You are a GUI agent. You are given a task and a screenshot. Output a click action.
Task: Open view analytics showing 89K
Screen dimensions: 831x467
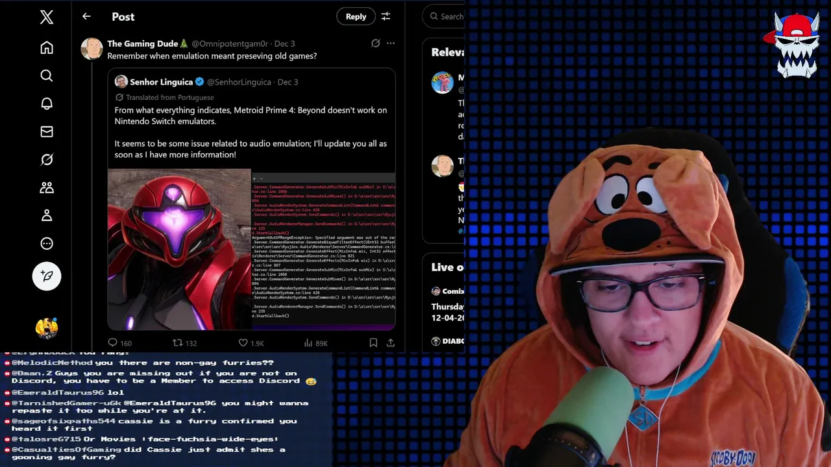[316, 342]
